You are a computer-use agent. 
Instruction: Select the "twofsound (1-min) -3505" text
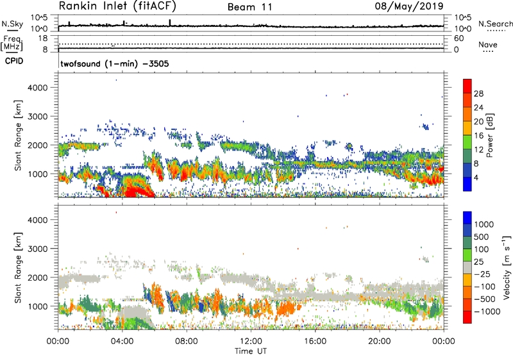pyautogui.click(x=115, y=63)
